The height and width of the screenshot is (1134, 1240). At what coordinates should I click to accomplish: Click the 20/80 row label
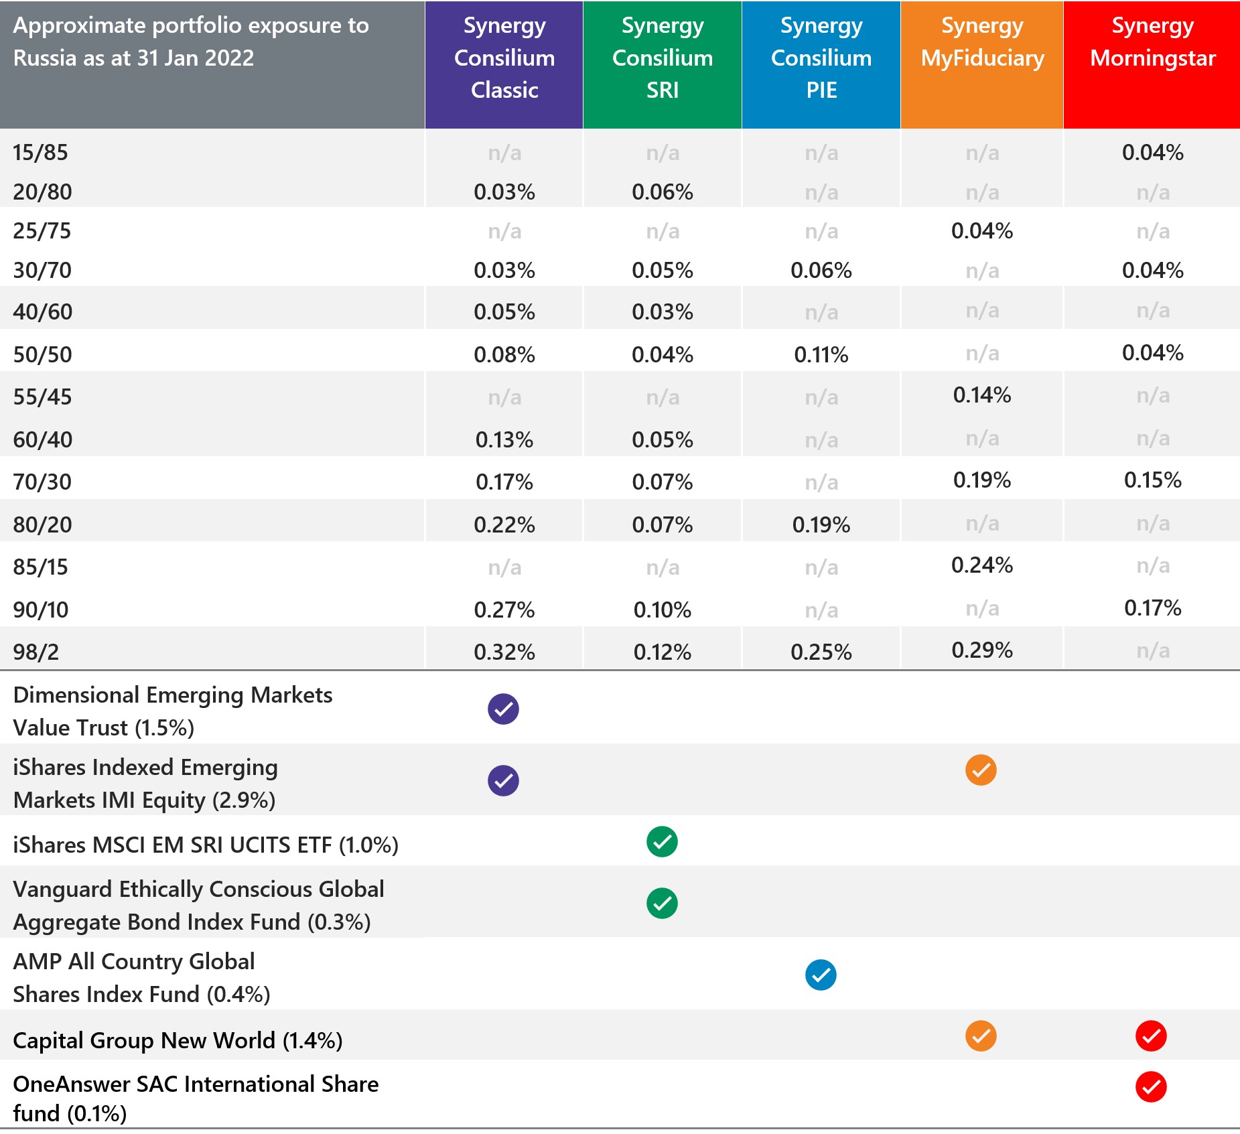(42, 192)
